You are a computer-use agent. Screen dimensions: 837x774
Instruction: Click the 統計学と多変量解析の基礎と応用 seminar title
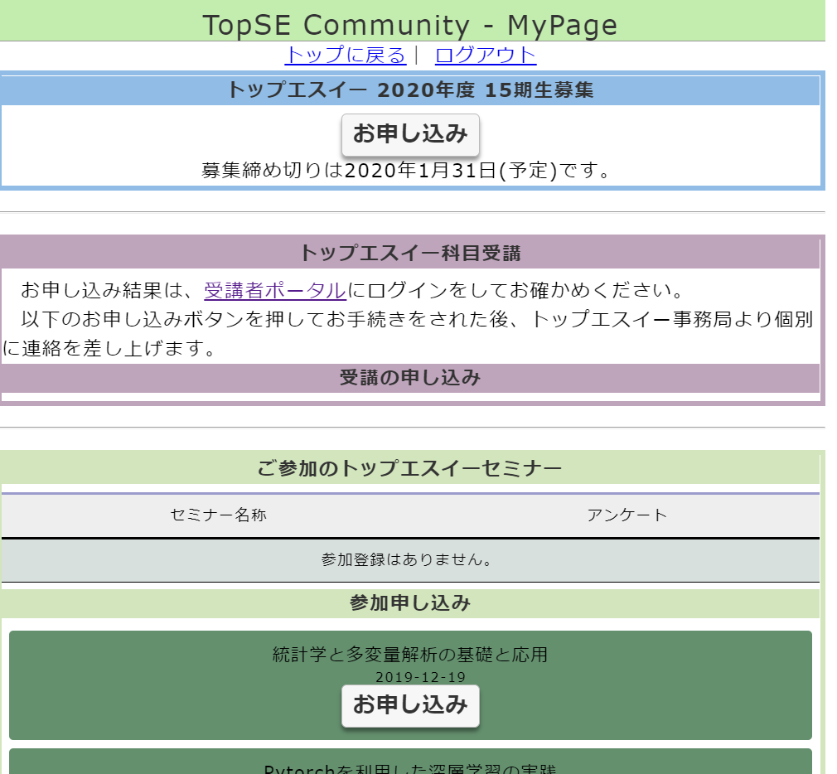410,655
